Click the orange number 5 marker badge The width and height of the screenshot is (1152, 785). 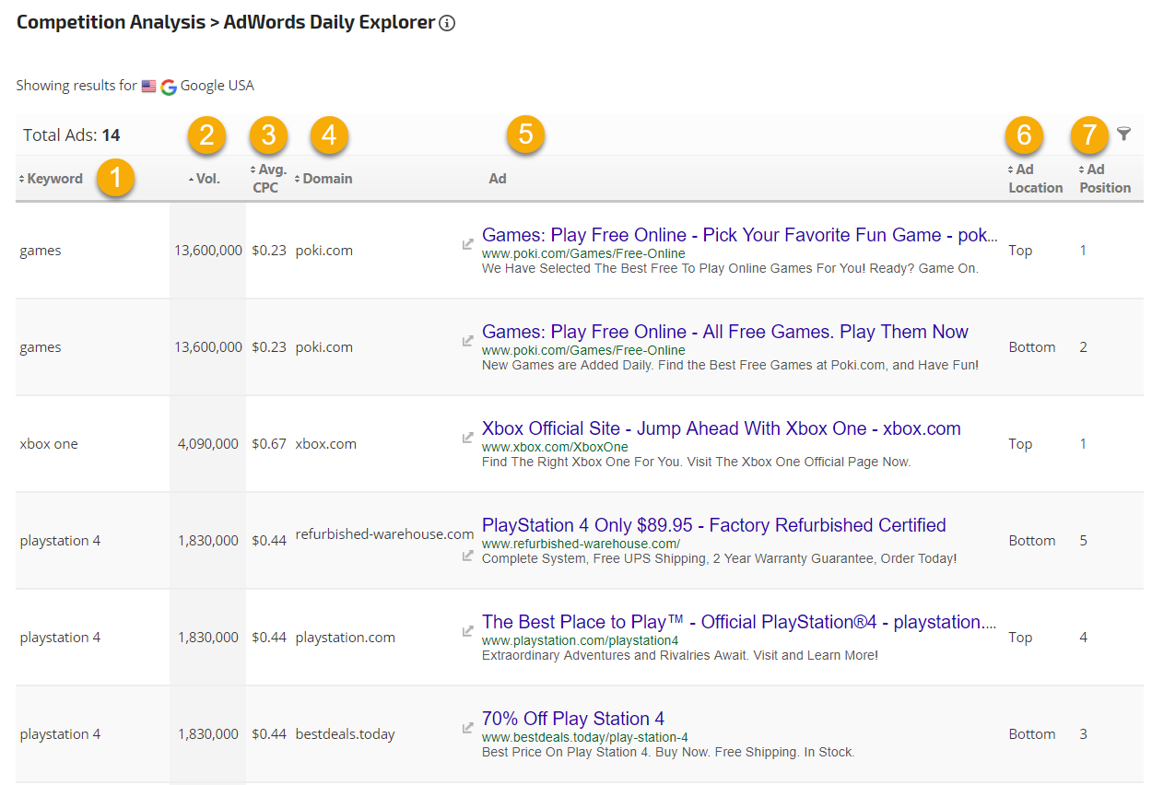click(525, 135)
